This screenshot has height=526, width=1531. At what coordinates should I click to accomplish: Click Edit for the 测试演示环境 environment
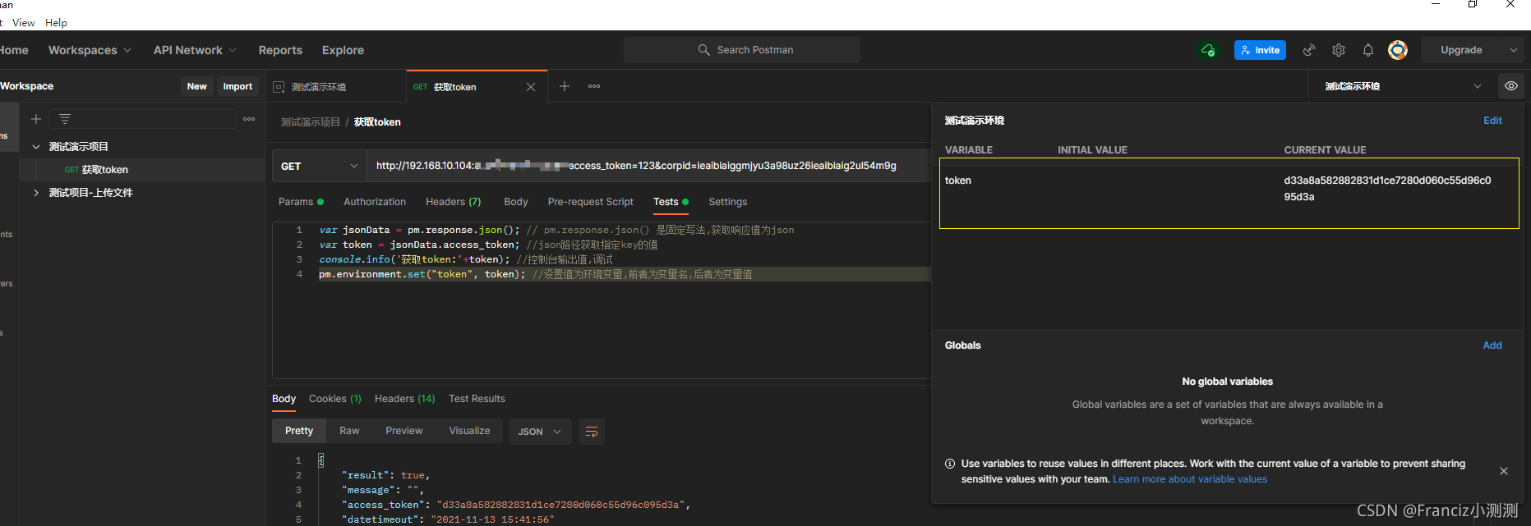[1492, 121]
